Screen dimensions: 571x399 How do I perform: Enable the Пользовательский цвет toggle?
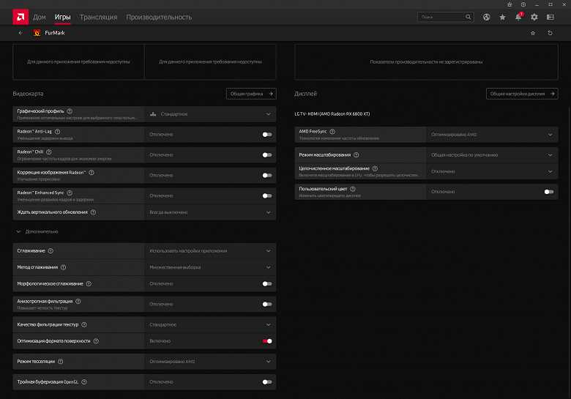tap(549, 192)
